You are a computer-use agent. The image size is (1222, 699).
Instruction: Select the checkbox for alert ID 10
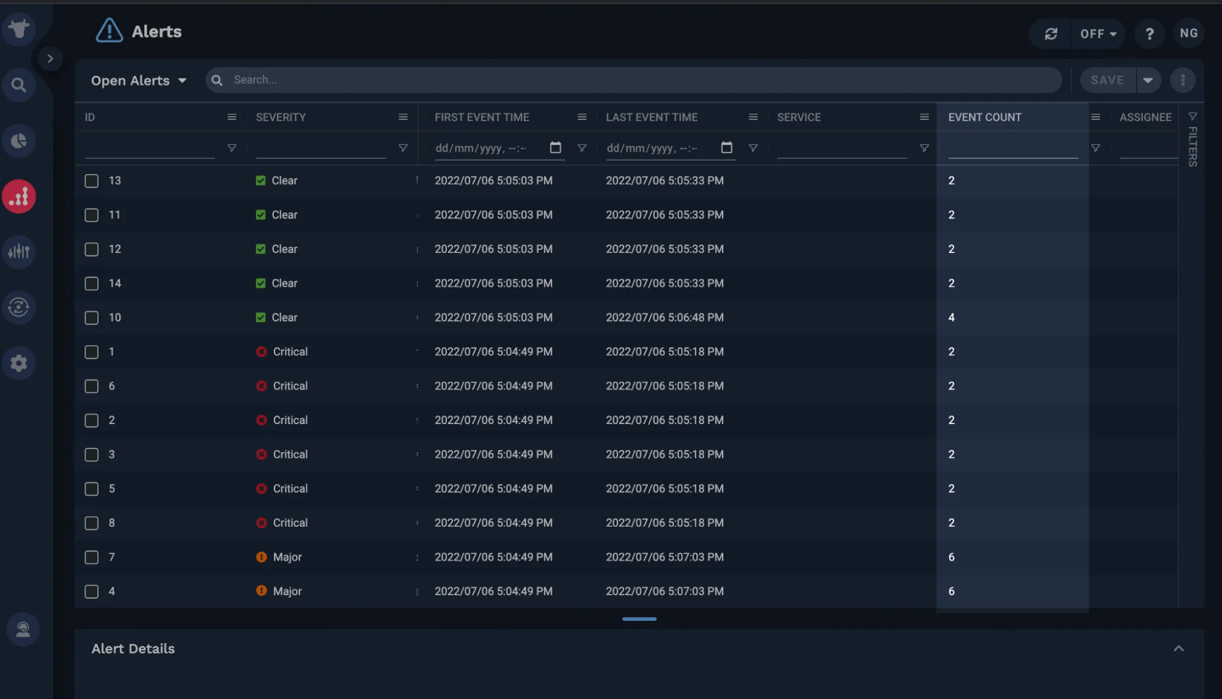point(92,318)
